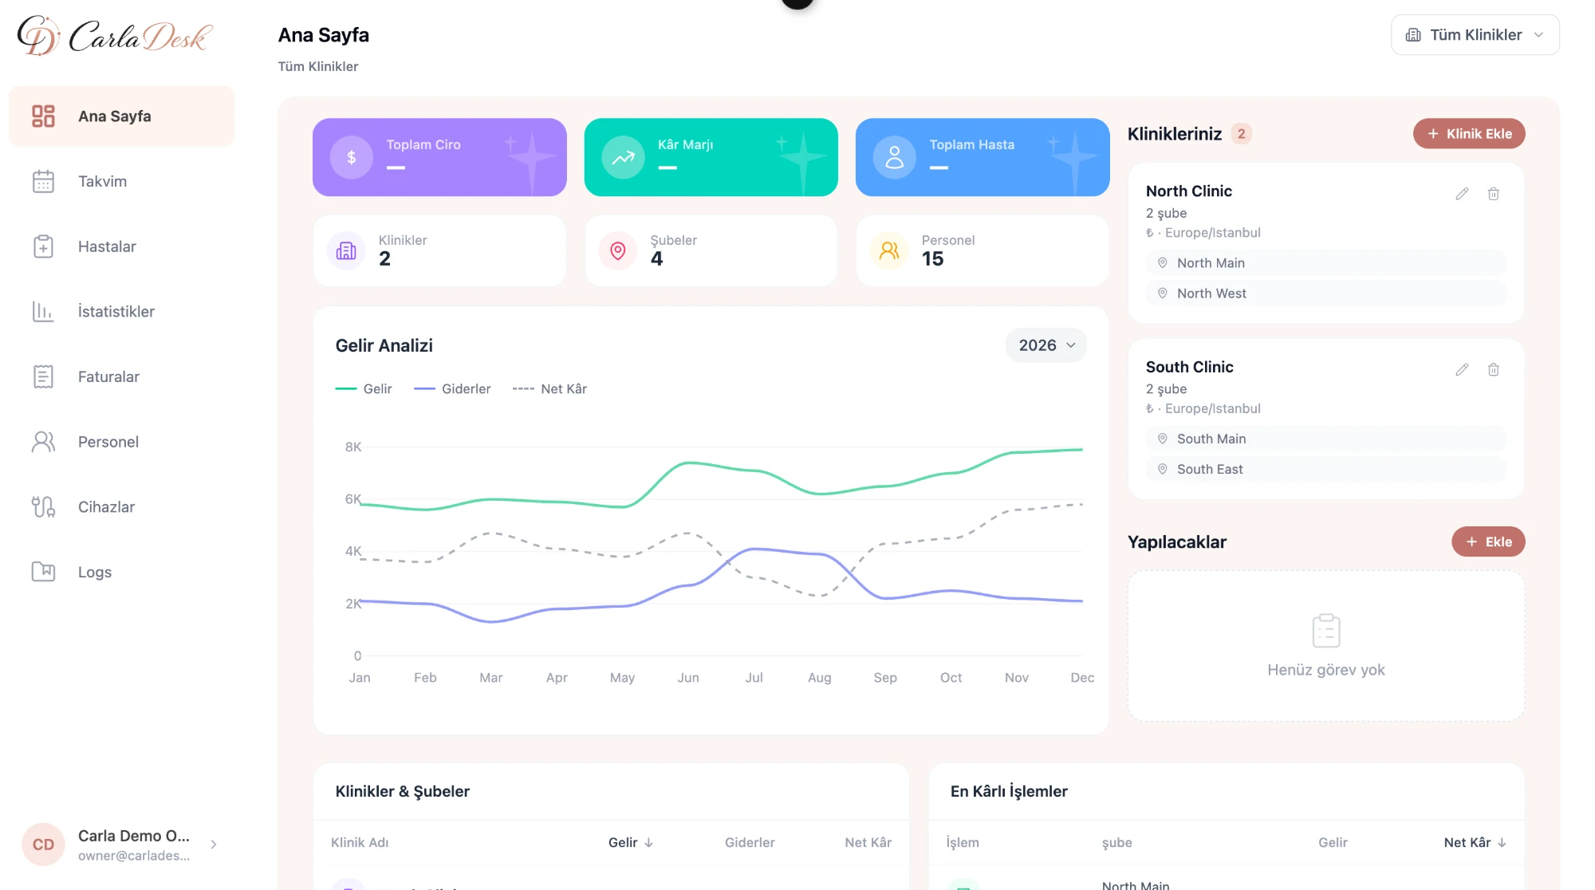Select the North West branch
Image resolution: width=1595 pixels, height=890 pixels.
(1326, 293)
